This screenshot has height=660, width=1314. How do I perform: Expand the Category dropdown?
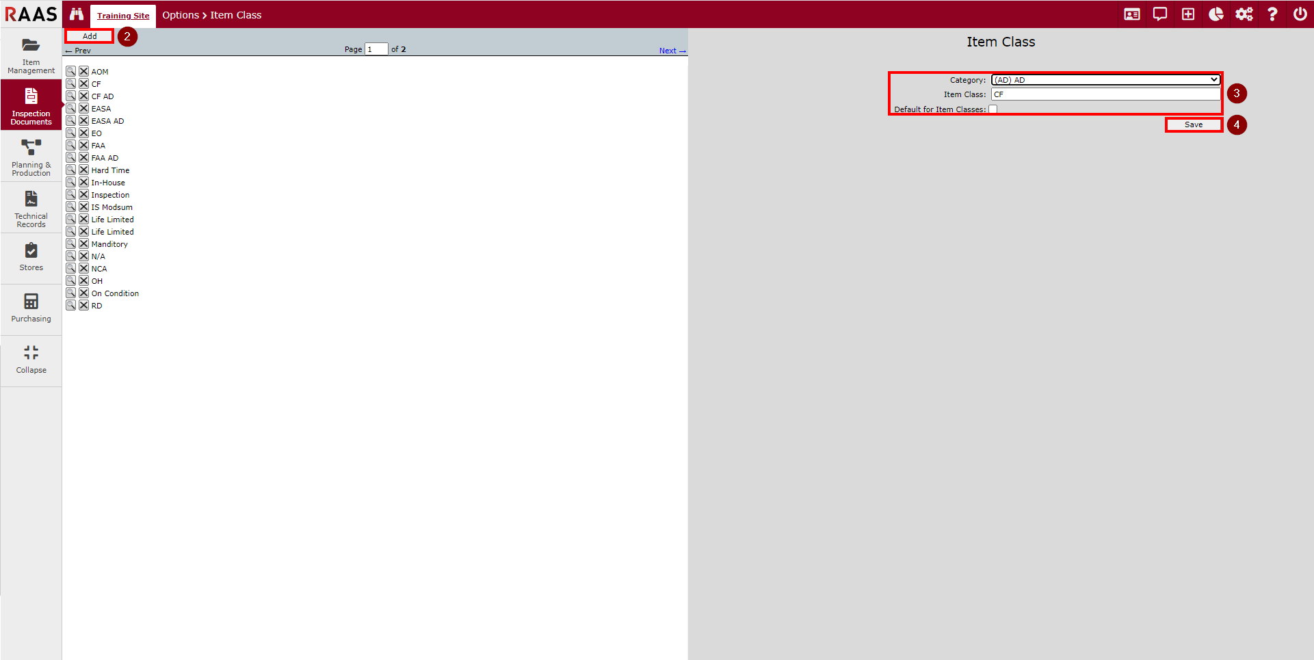[x=1105, y=80]
